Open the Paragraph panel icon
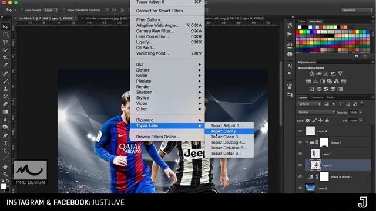Viewport: 376px width, 211px height. 290,74
